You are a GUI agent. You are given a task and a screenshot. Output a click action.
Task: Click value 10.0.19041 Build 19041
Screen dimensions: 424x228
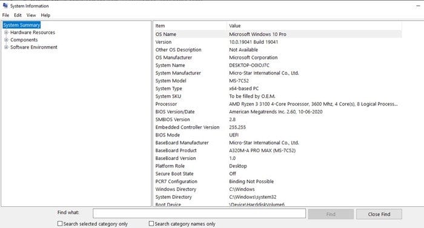coord(253,42)
